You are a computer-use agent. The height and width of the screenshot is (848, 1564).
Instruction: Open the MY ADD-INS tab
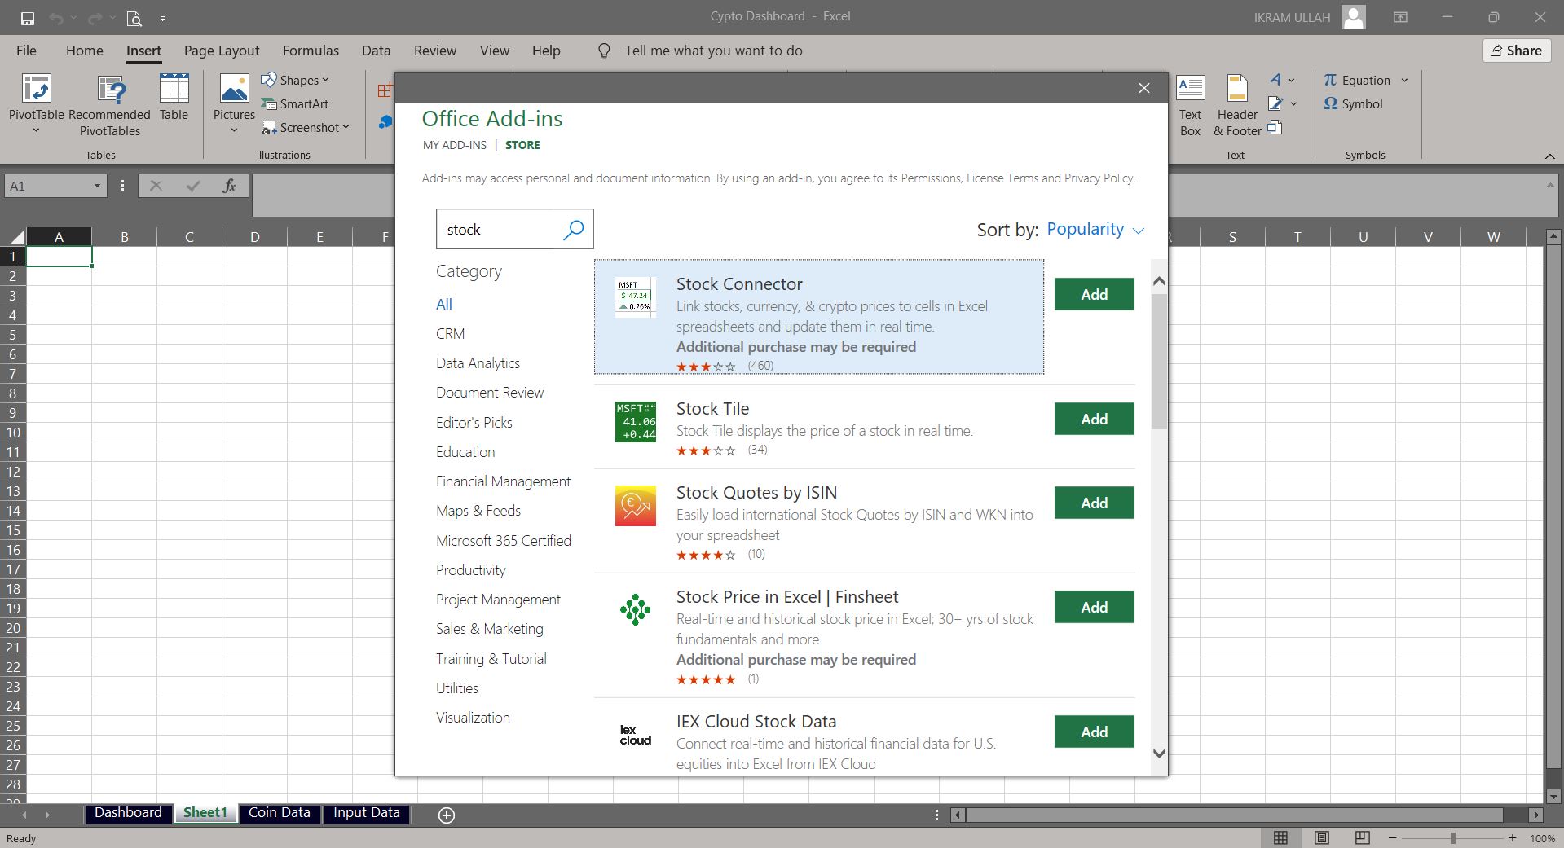[455, 145]
